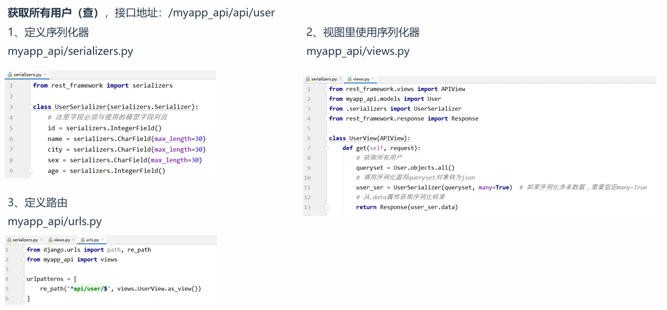Click the return Response(user_ser.data) line
667x310 pixels.
click(407, 207)
